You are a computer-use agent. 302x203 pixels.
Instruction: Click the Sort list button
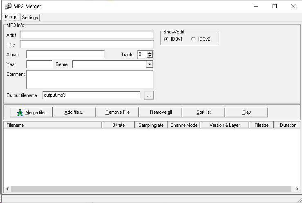[204, 113]
